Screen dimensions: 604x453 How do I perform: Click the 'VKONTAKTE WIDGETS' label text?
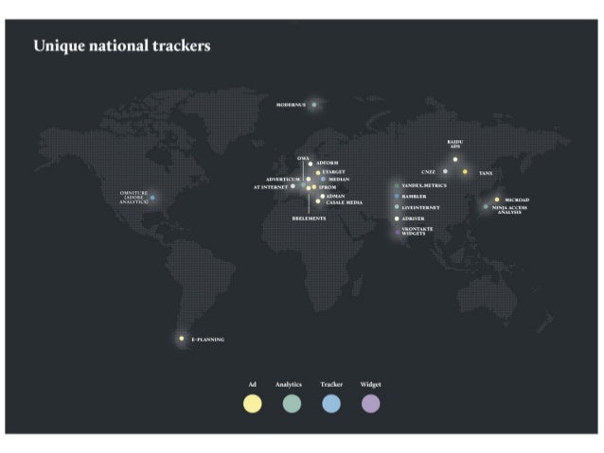[x=417, y=232]
